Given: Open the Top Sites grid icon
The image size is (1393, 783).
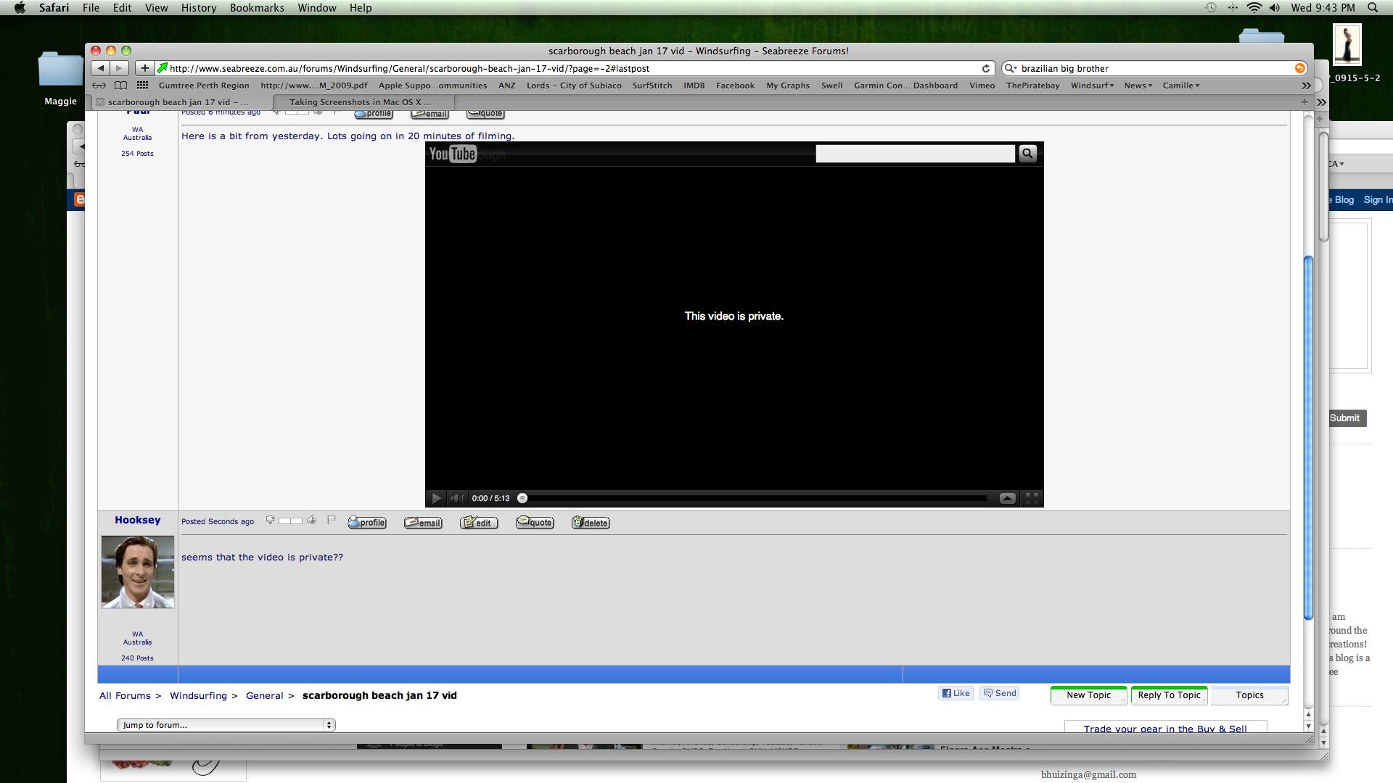Looking at the screenshot, I should (143, 86).
